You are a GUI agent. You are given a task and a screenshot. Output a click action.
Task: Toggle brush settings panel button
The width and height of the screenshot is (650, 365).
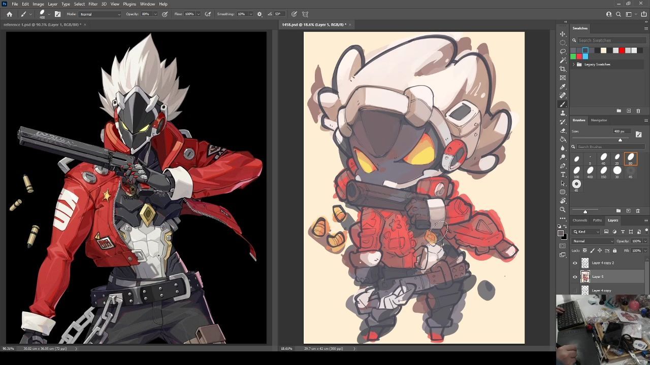tap(57, 14)
